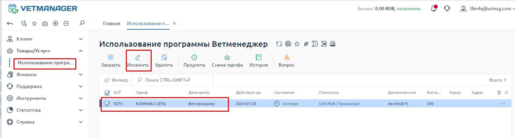
Task: Click the 0.00 RUB / Триальный cell
Action: click(x=339, y=104)
